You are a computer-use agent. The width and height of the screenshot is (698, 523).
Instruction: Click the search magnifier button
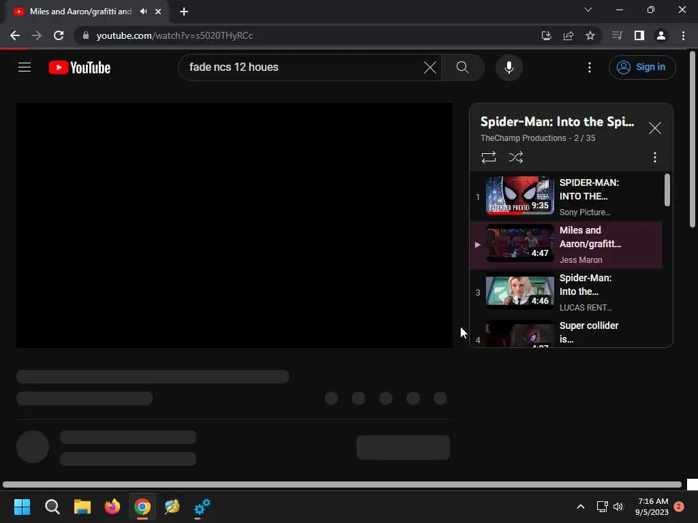click(x=463, y=67)
